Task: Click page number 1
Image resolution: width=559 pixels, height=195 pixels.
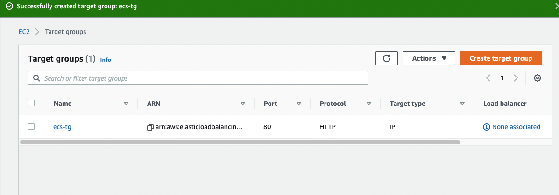Action: pos(502,78)
